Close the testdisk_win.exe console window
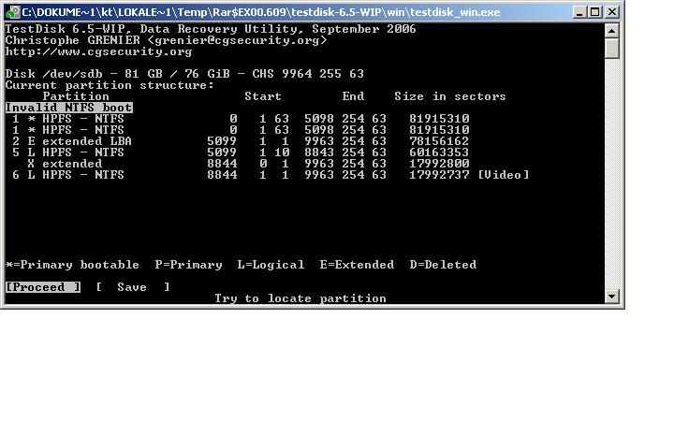 click(x=611, y=12)
